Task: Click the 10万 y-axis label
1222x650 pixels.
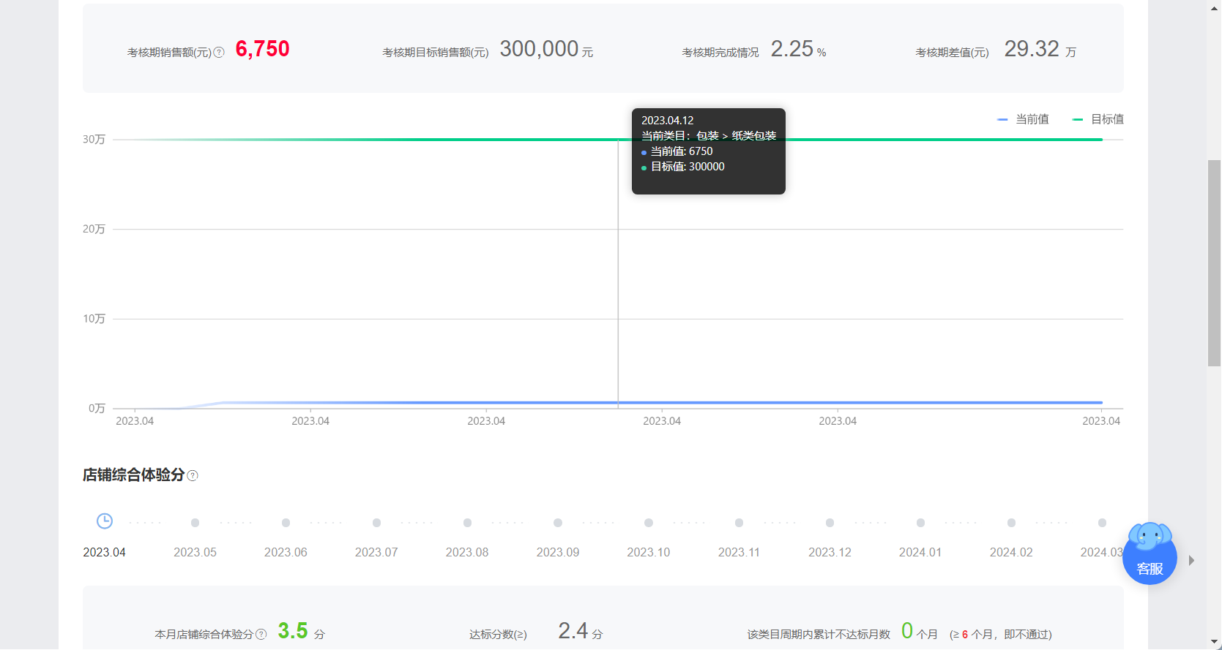Action: tap(94, 319)
